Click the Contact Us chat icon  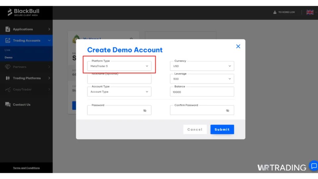[x=8, y=104]
